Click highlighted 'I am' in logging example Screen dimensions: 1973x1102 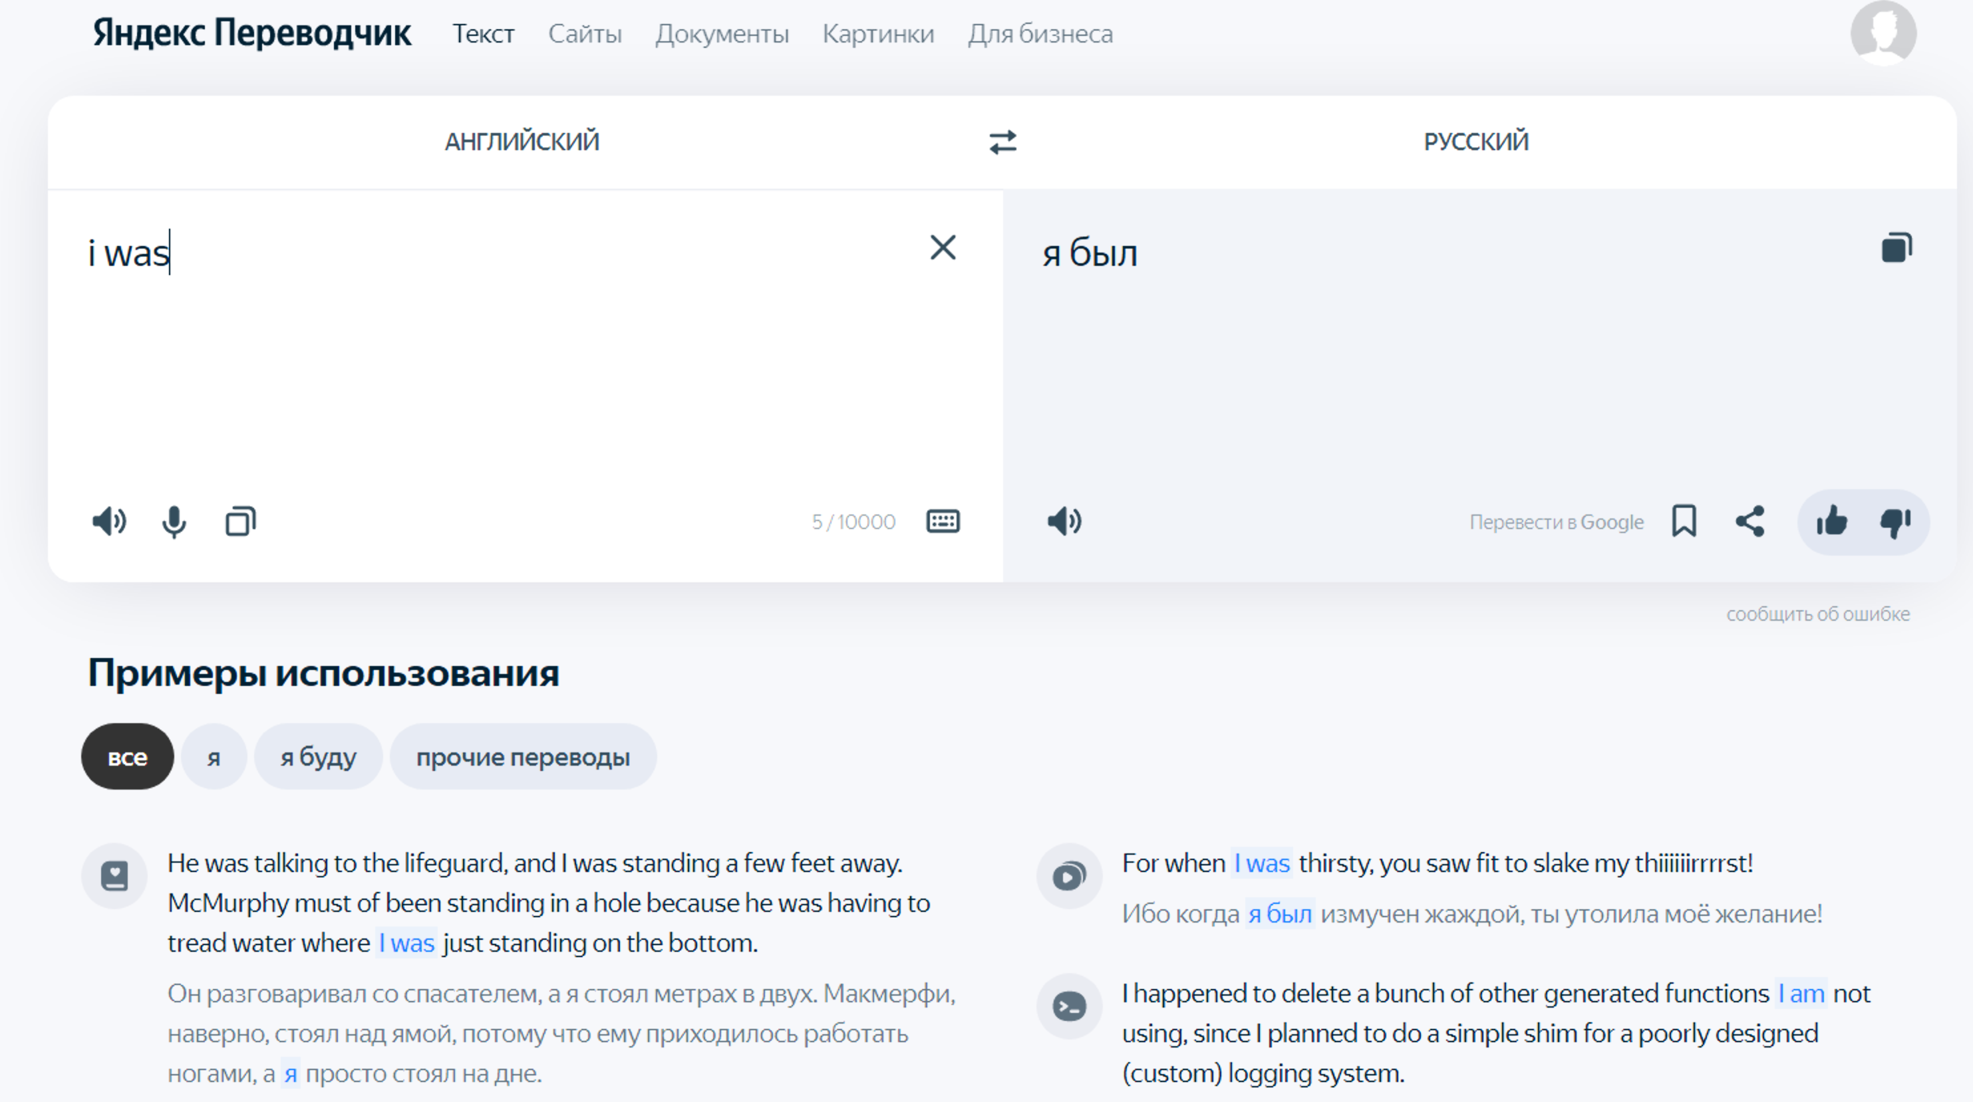[1801, 994]
